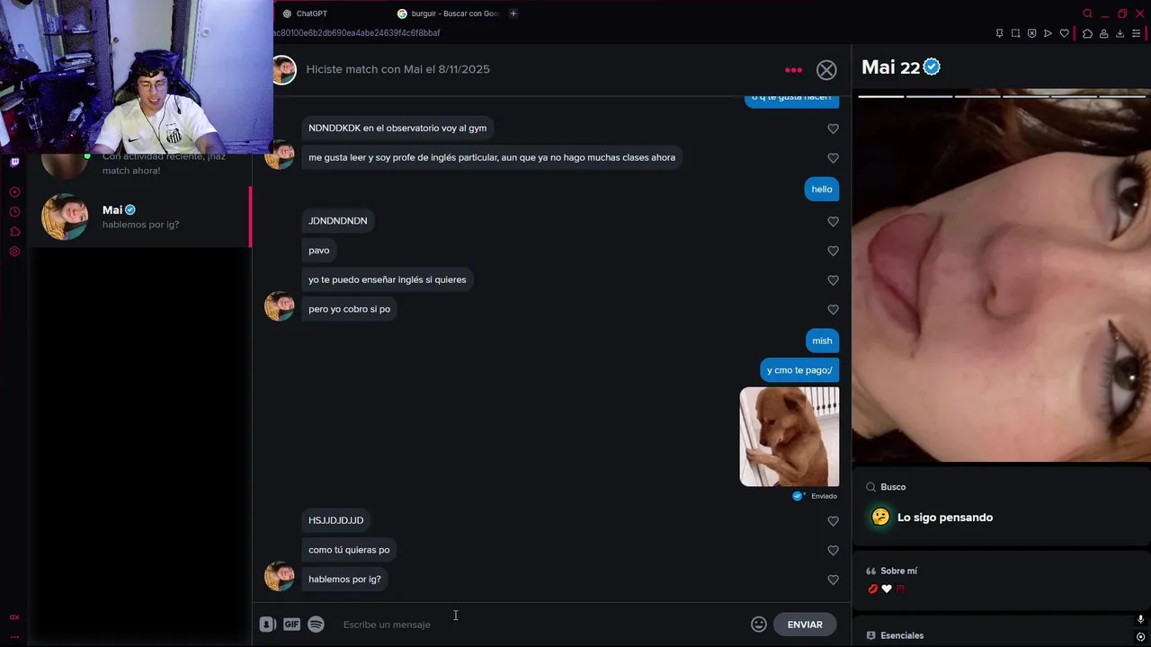Viewport: 1151px width, 647px height.
Task: Click the contact card icon beside GIF
Action: click(x=267, y=625)
